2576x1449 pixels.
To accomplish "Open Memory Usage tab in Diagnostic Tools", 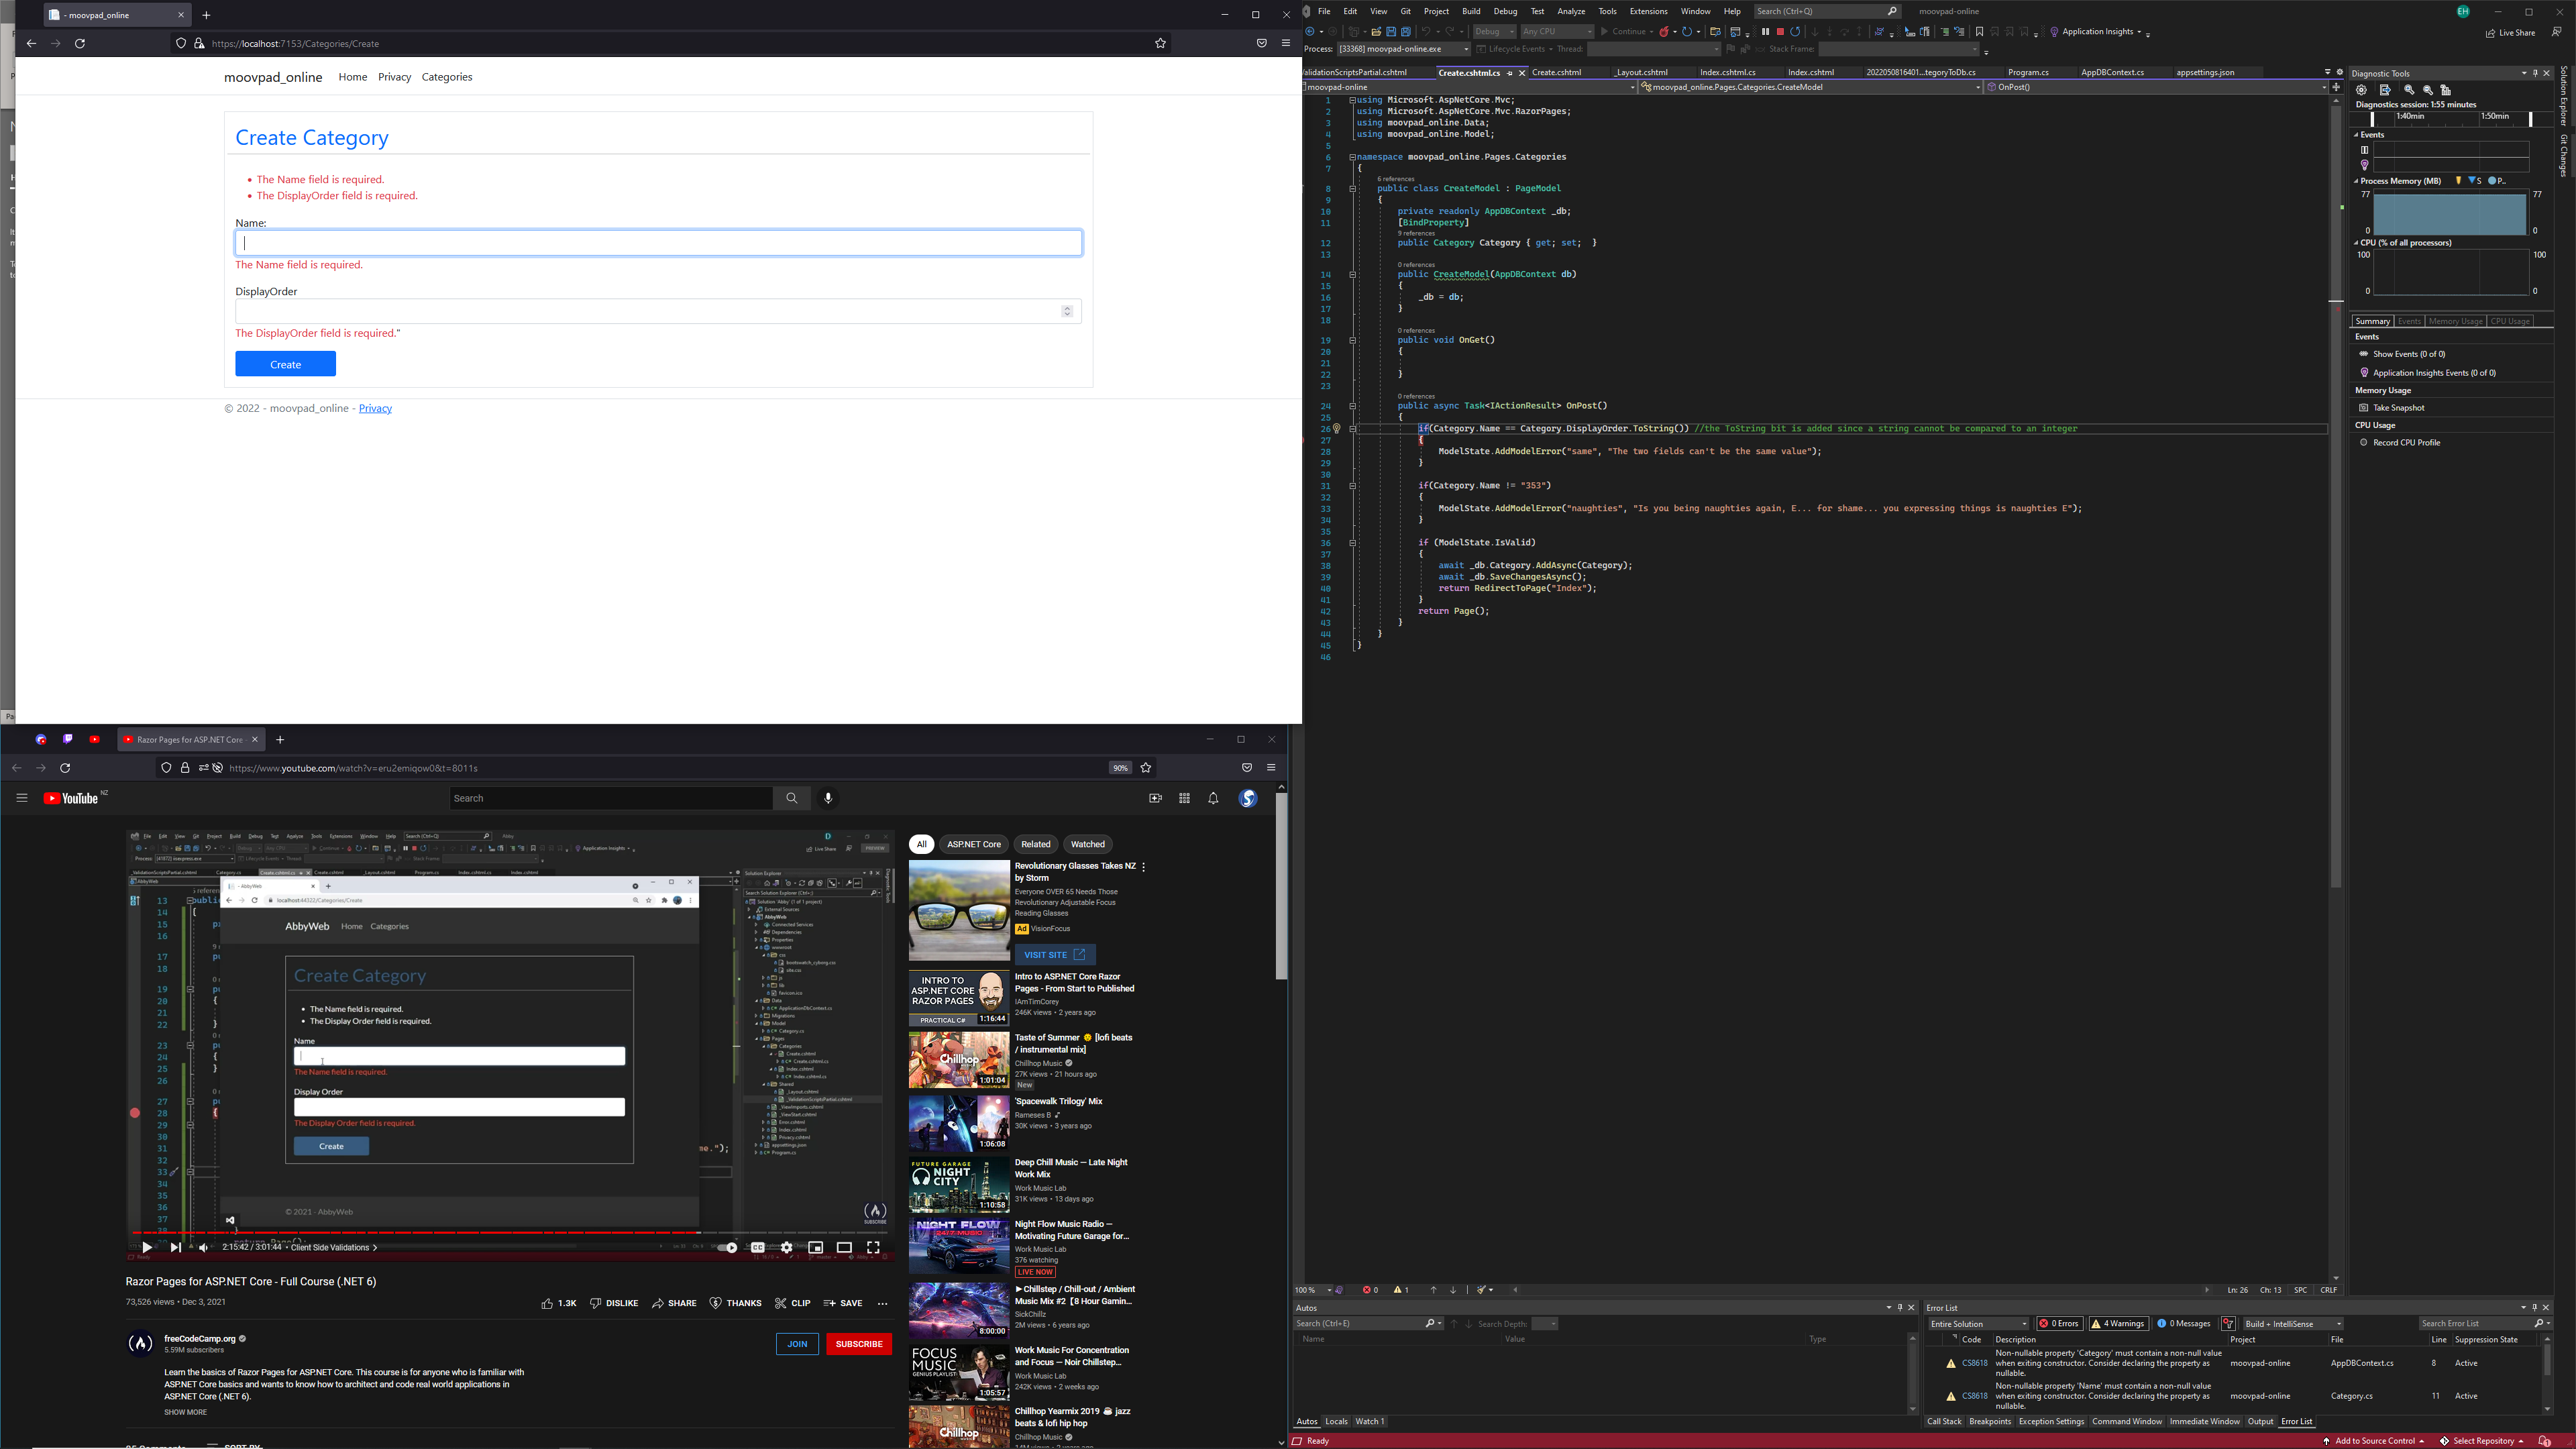I will tap(2455, 321).
